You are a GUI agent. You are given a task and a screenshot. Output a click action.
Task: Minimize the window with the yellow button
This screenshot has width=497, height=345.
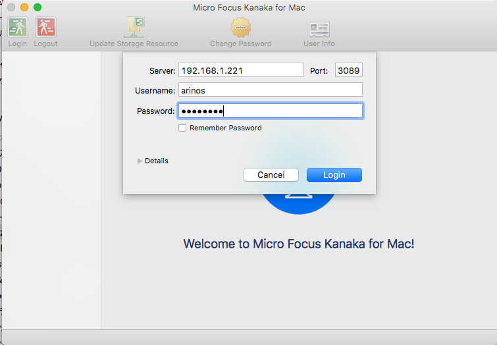pos(24,7)
